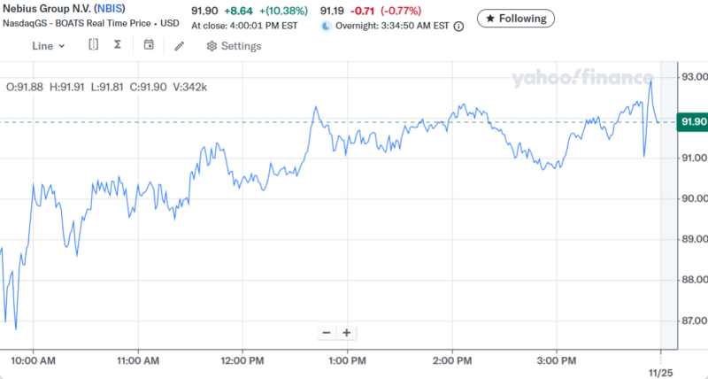Screen dimensions: 708x379
Task: Click the 93.00 price axis label
Action: [692, 77]
